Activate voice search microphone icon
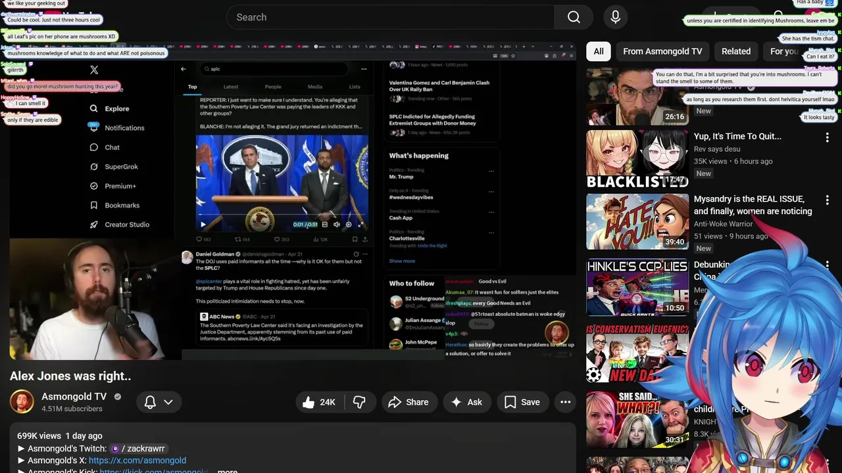Image resolution: width=842 pixels, height=473 pixels. 615,17
